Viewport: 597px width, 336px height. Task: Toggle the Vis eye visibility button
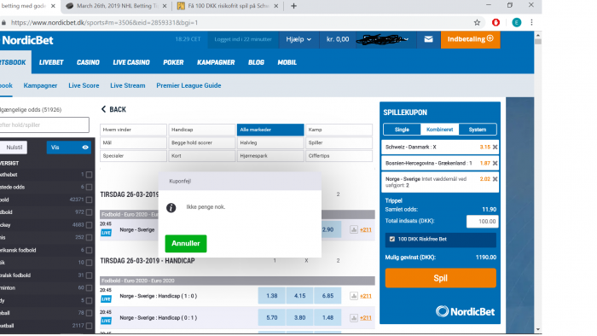click(x=69, y=148)
